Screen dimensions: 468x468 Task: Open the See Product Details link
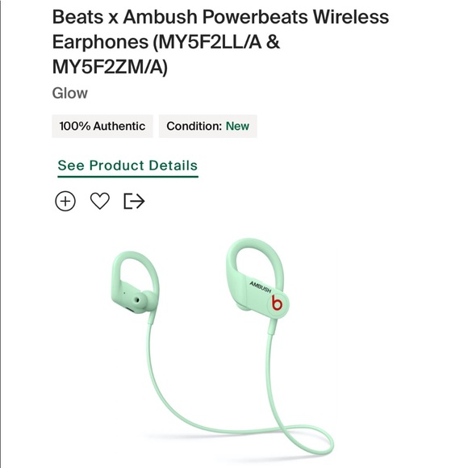127,165
